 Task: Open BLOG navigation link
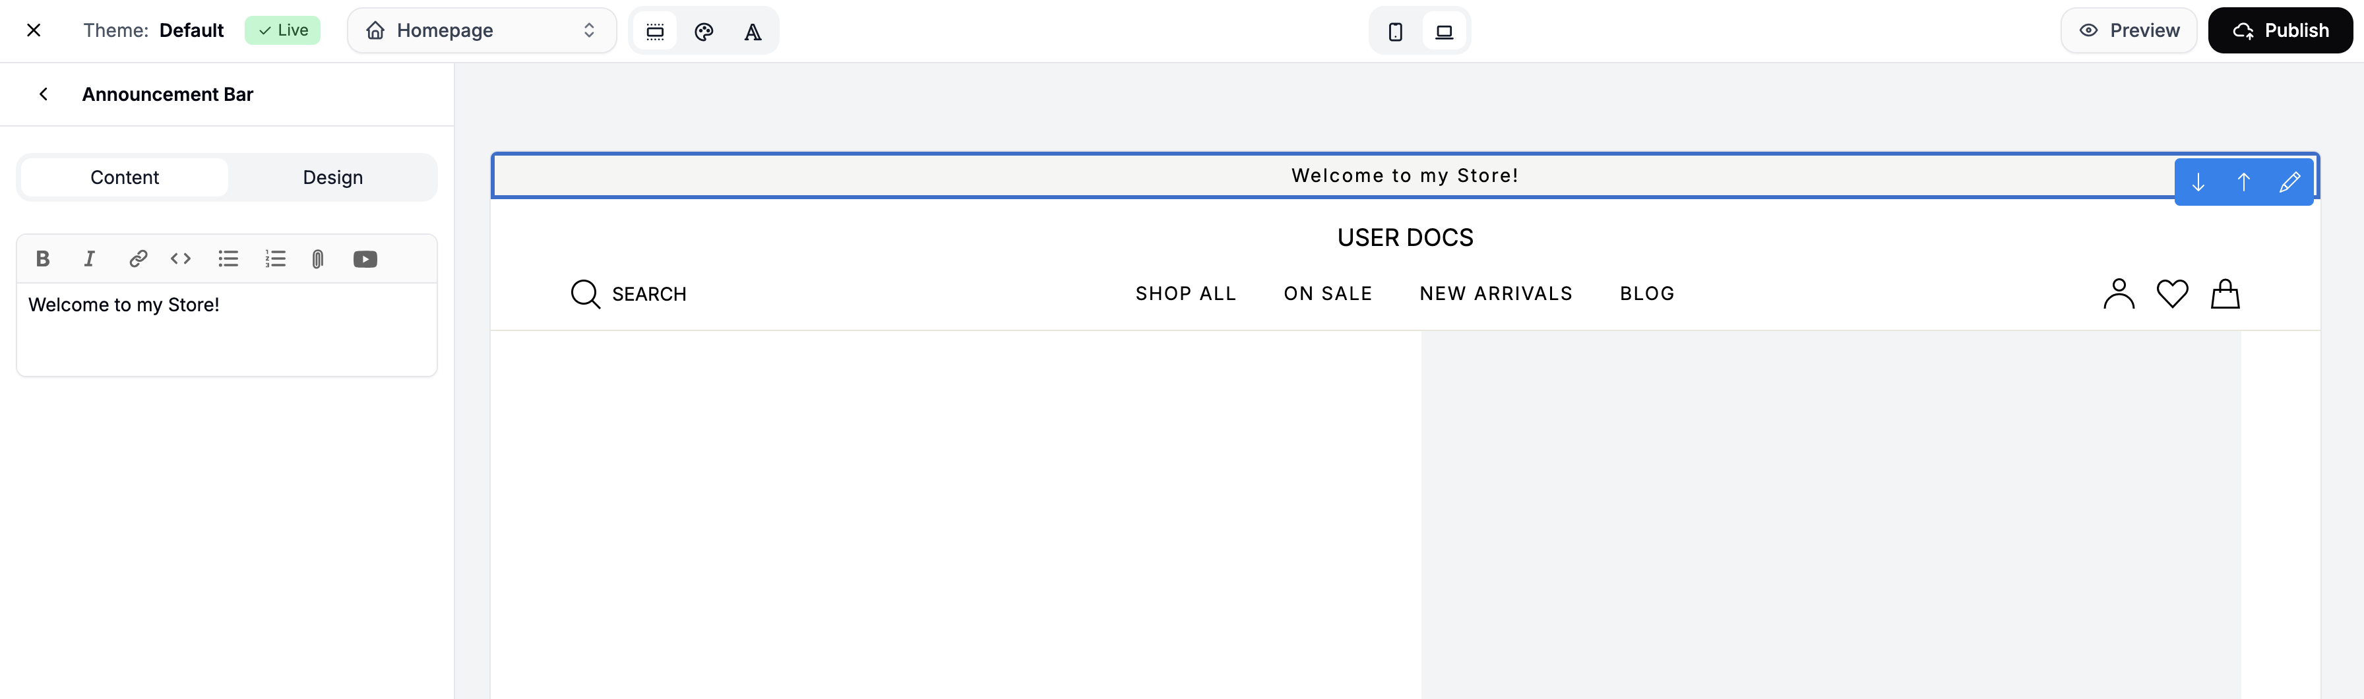click(x=1647, y=293)
